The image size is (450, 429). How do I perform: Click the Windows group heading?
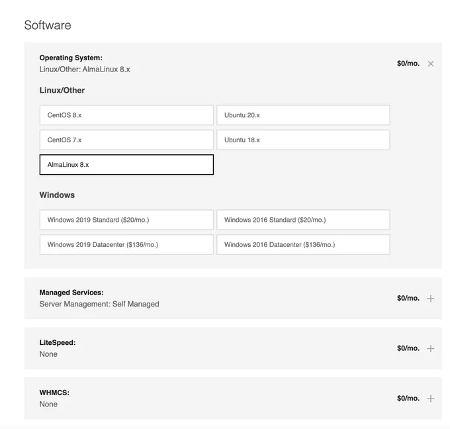(57, 195)
